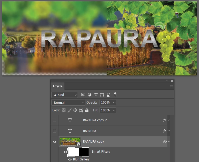199x162 pixels.
Task: Open the Fill slider dropdown arrow
Action: point(114,110)
